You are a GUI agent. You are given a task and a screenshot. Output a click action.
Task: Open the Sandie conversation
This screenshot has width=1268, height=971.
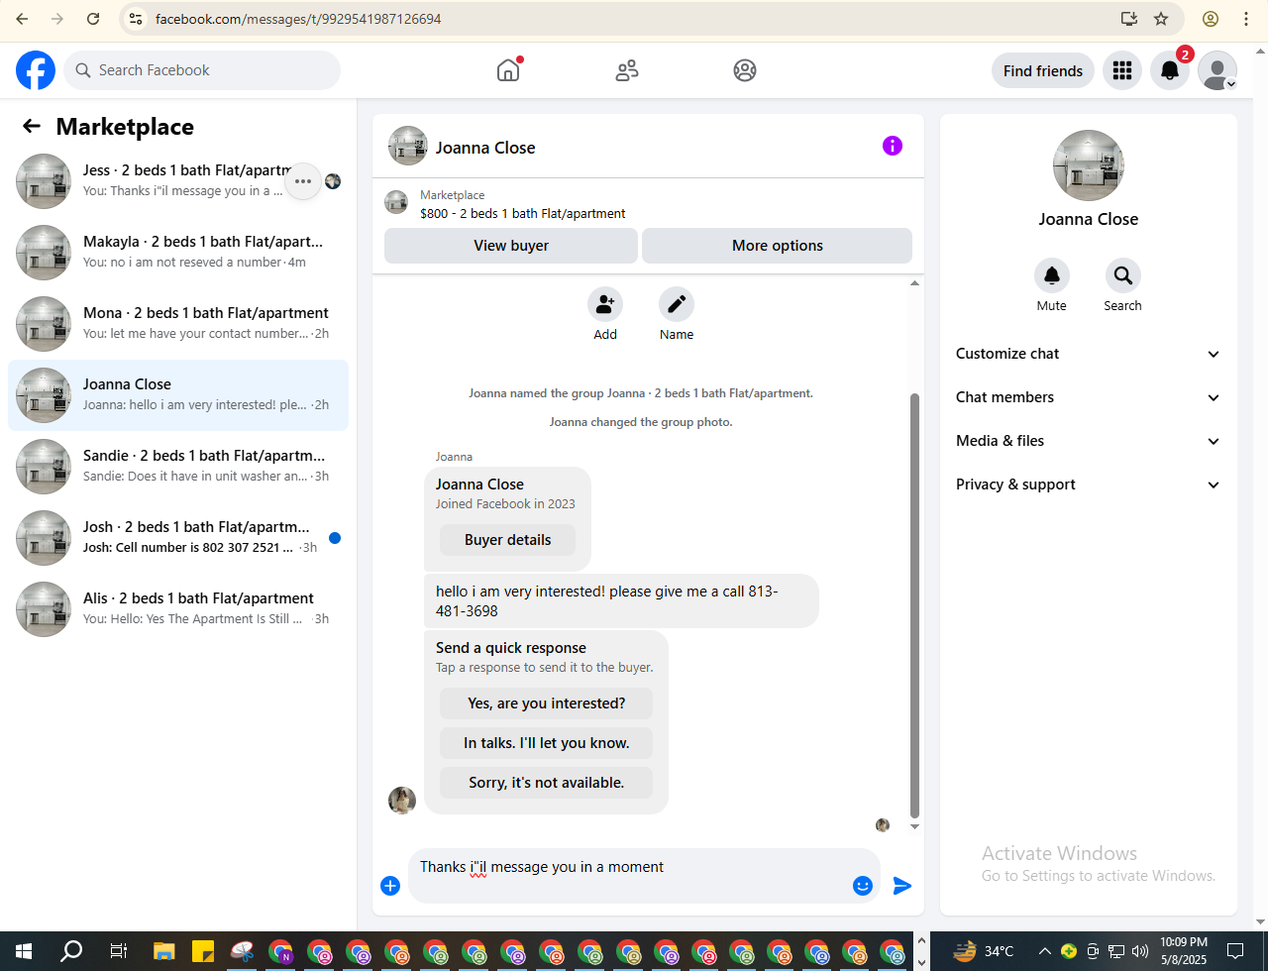[178, 467]
